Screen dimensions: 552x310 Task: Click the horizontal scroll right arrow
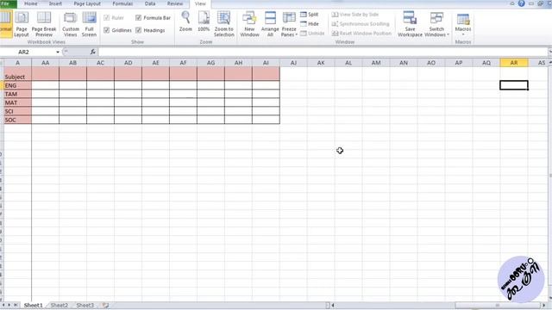point(544,305)
